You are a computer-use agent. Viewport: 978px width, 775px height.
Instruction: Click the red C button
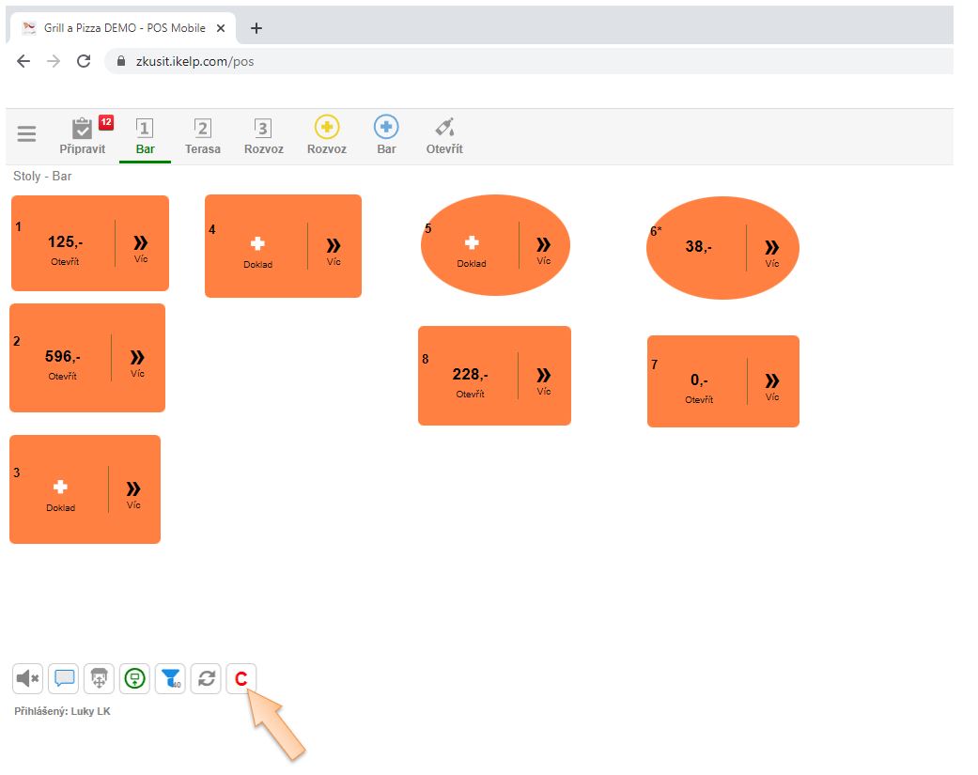[x=241, y=678]
